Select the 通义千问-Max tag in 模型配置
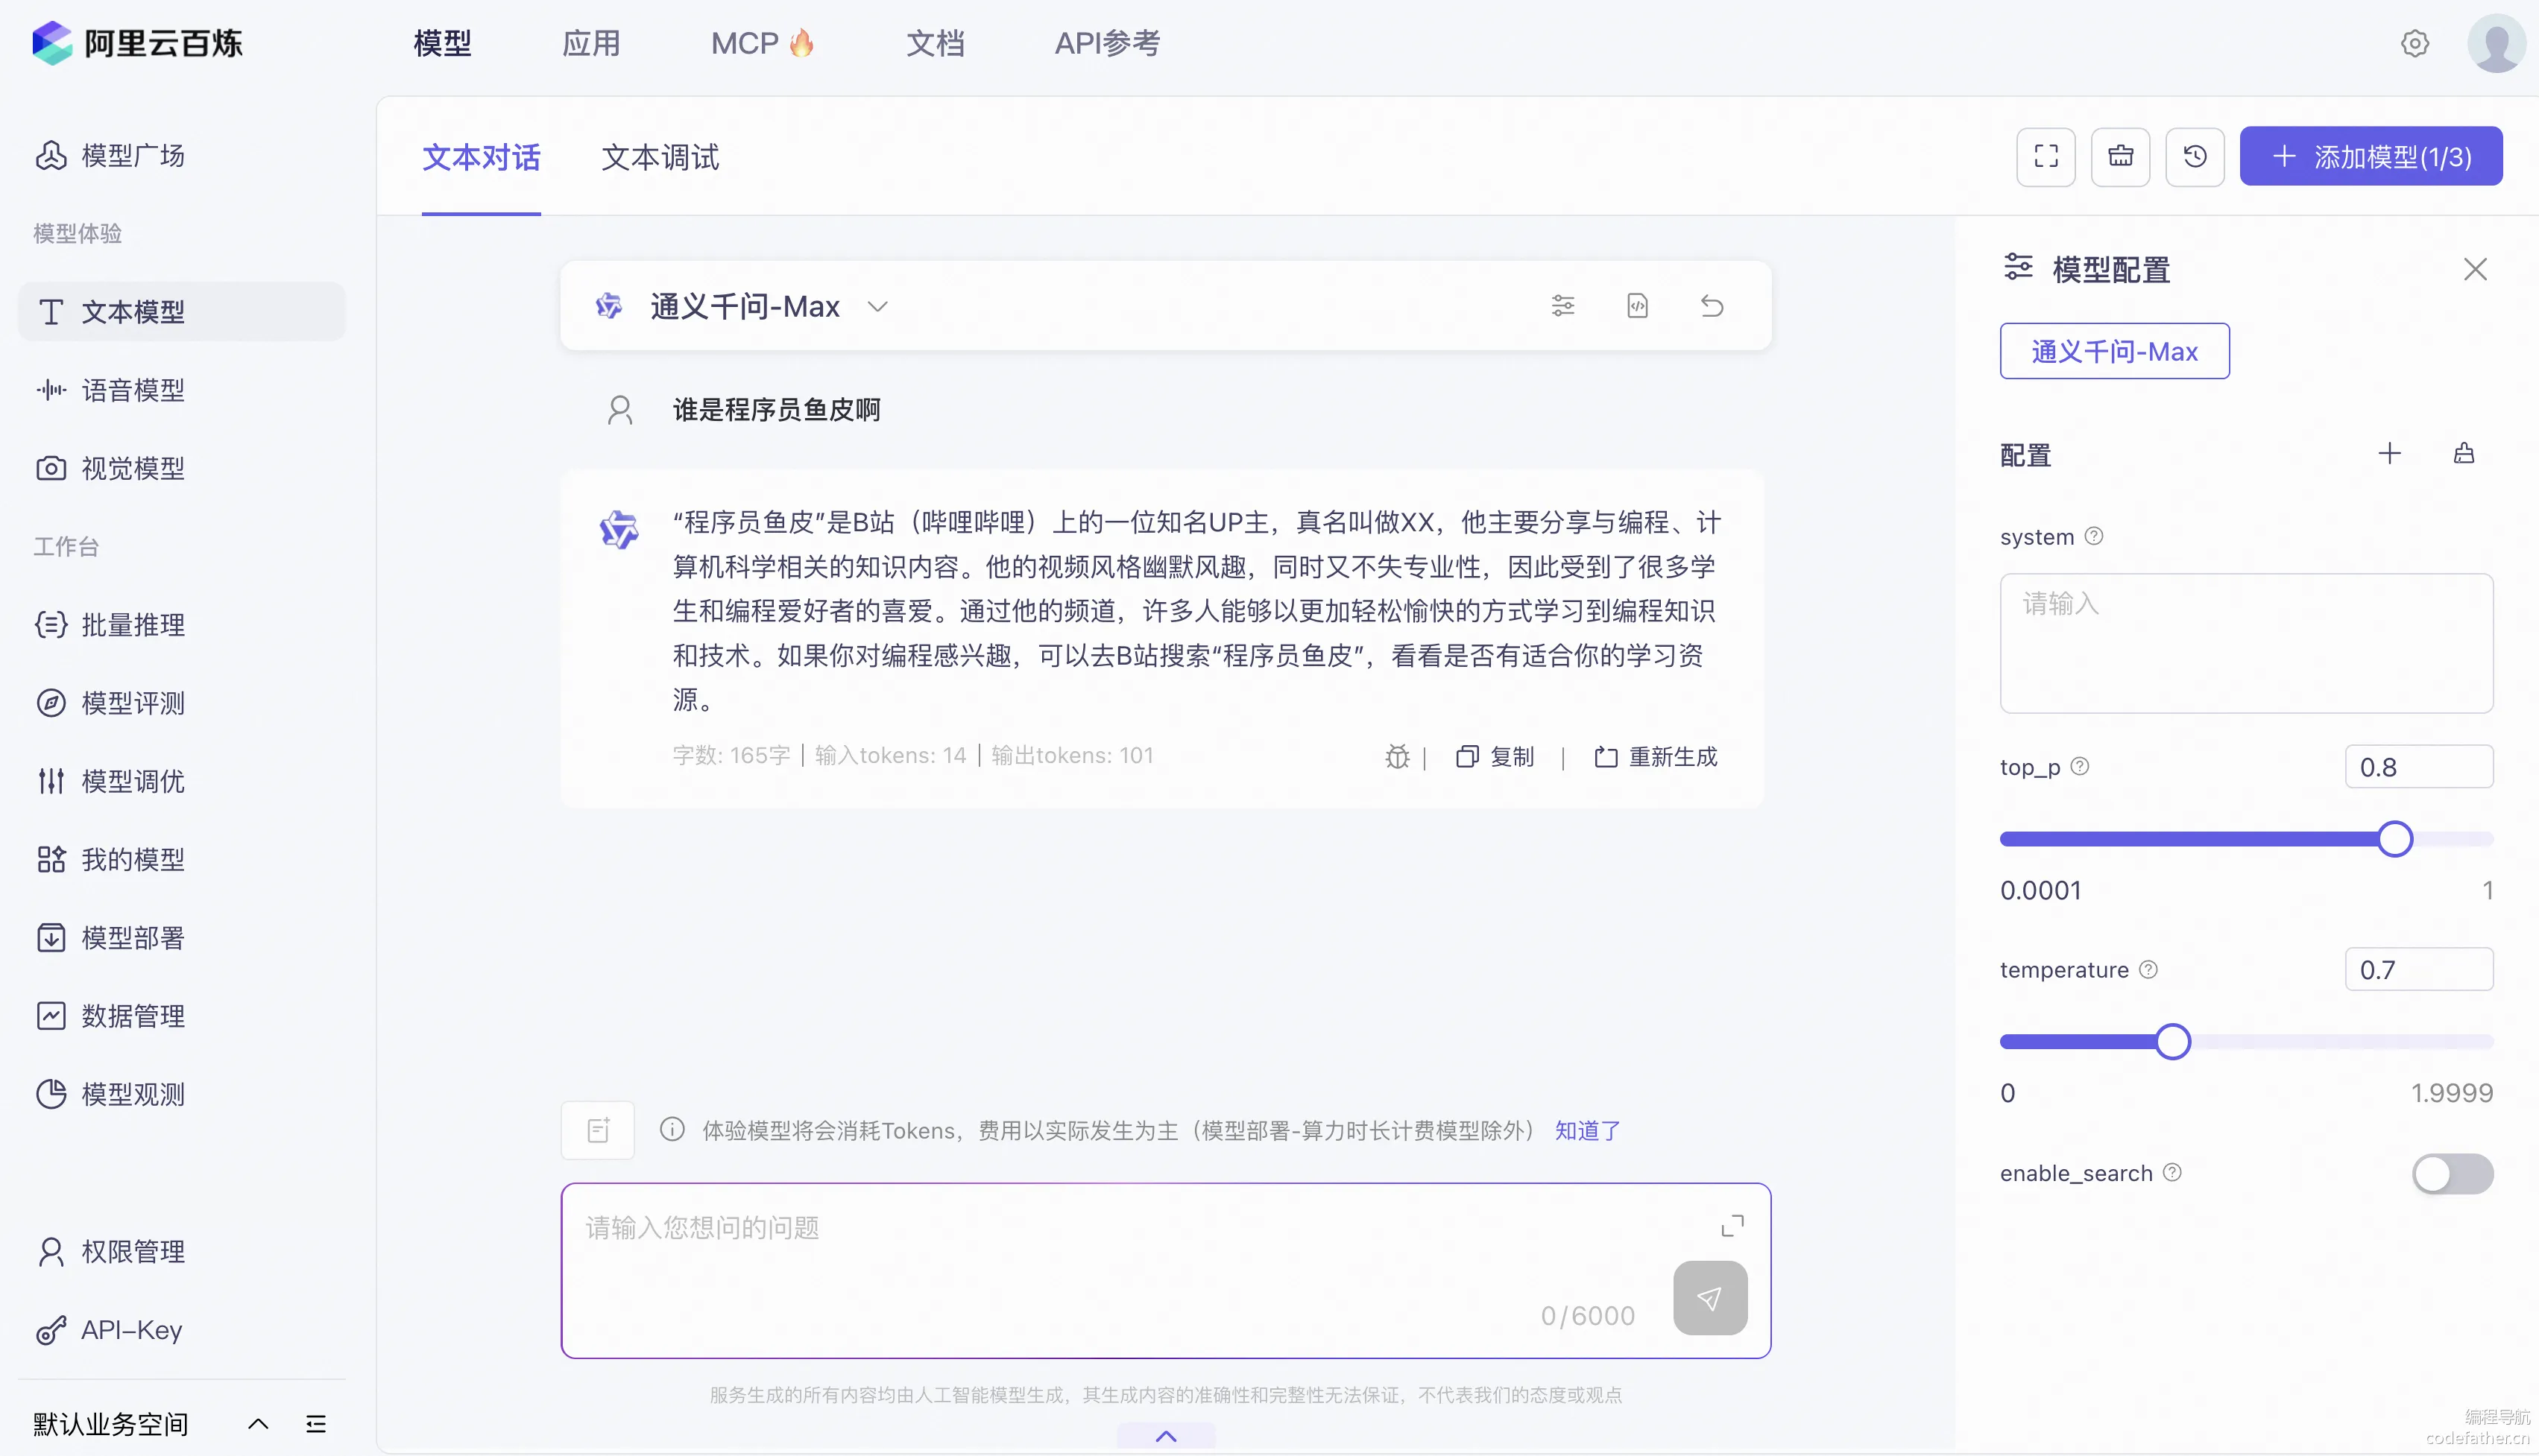Image resolution: width=2539 pixels, height=1456 pixels. pos(2115,351)
